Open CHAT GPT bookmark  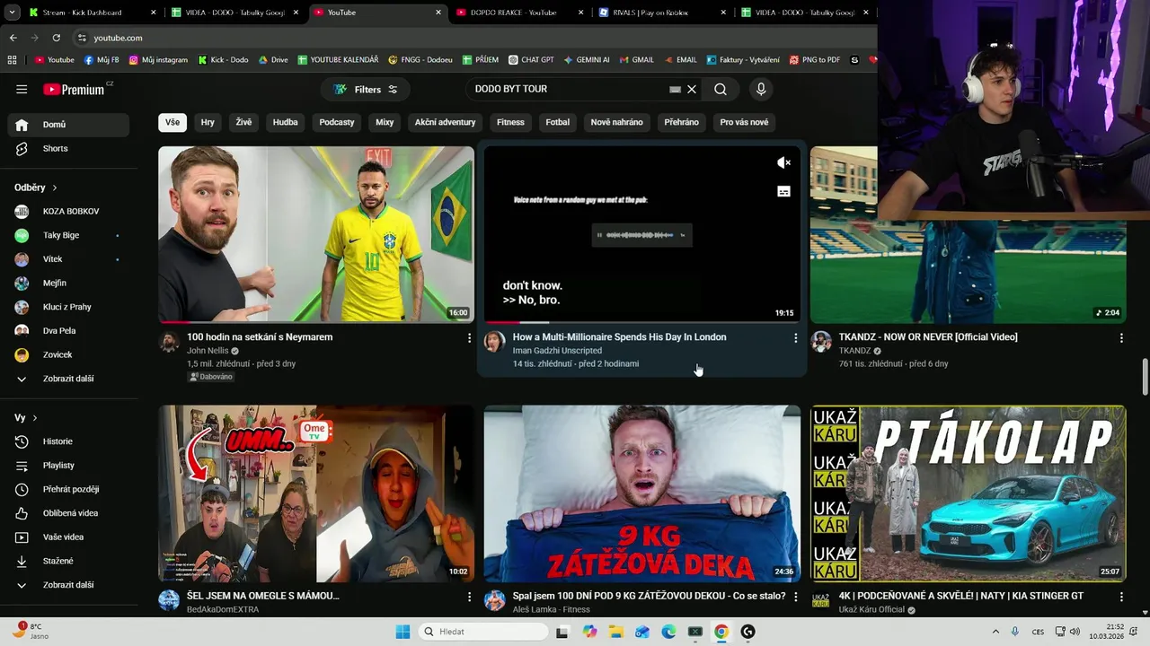pyautogui.click(x=531, y=60)
